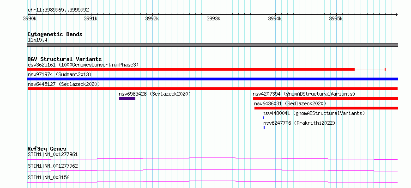Screen dimensions: 411x188
Task: Select the gray 11p15.4 cytogenetic band bar
Action: coord(212,45)
